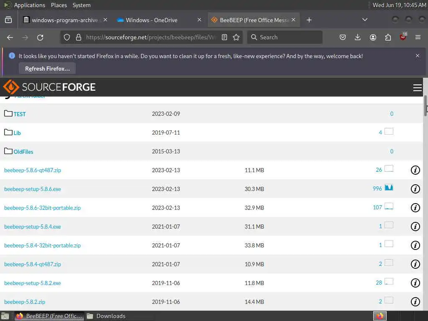Click the 996 weekly downloads count
The width and height of the screenshot is (428, 321).
377,189
